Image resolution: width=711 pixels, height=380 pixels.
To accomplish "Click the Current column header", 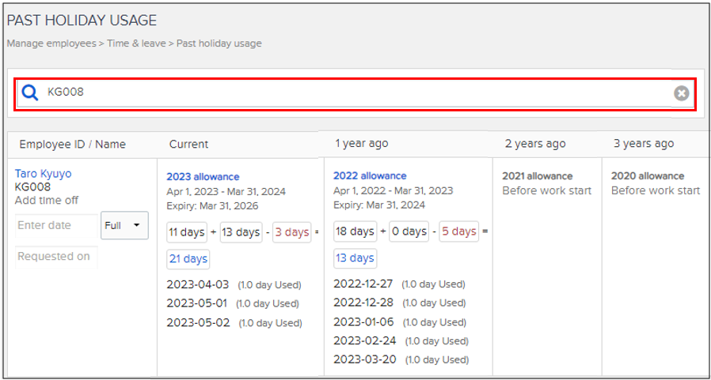I will 188,145.
